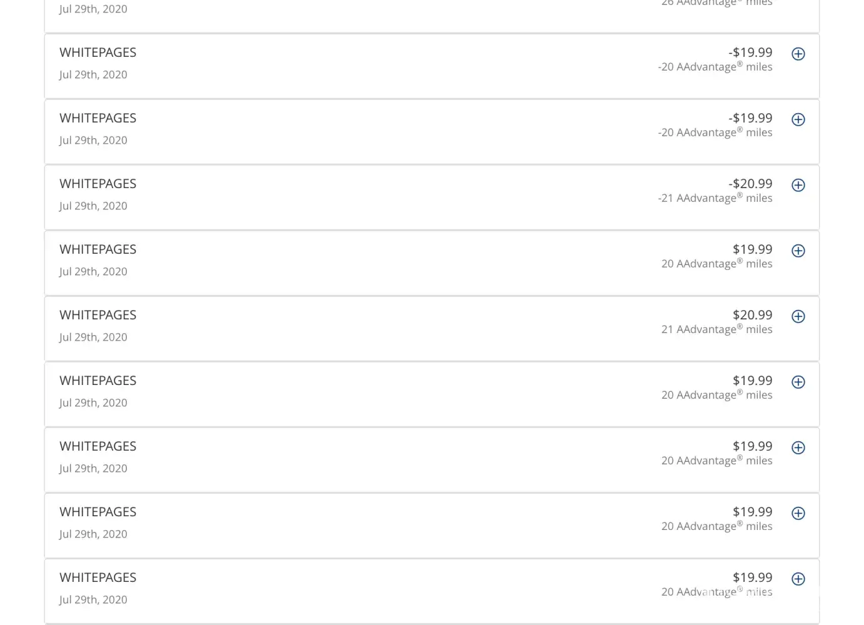Click plus icon on first -$19.99 refund
Viewport: 864px width, 625px height.
pos(798,54)
